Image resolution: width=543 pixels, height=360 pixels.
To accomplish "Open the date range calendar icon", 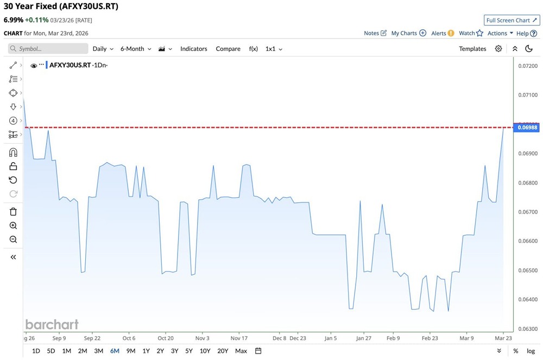I will (258, 351).
